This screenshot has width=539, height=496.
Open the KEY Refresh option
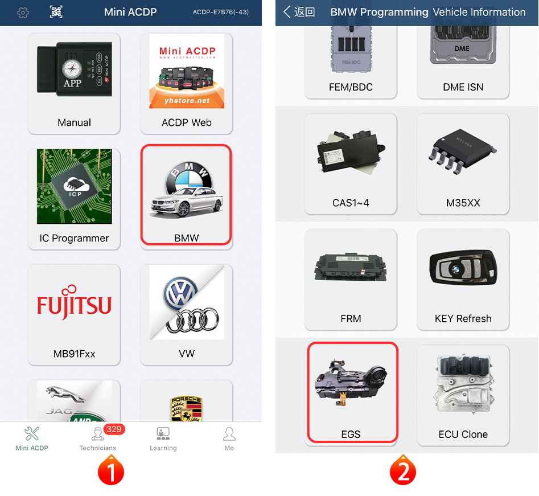coord(463,280)
